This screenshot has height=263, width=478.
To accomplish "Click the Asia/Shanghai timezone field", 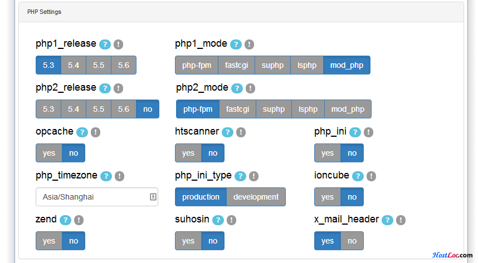I will [97, 197].
